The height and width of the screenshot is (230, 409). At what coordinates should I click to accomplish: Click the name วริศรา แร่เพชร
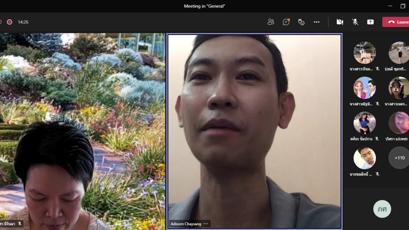click(x=396, y=139)
